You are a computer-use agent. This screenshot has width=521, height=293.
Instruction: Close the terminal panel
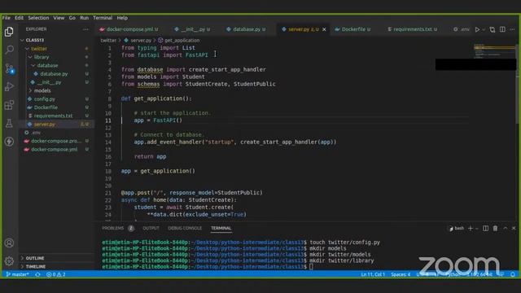coord(514,228)
